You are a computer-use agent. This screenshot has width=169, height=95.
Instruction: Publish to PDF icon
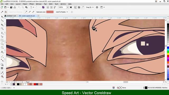pyautogui.click(x=55, y=7)
